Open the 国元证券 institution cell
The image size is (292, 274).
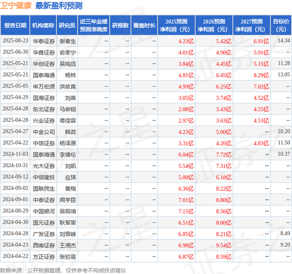[44, 222]
